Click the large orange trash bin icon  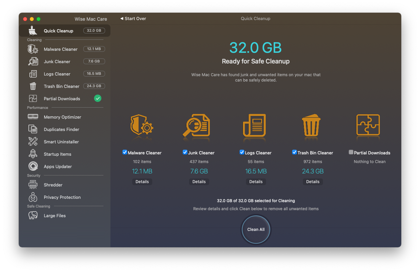[x=311, y=126]
